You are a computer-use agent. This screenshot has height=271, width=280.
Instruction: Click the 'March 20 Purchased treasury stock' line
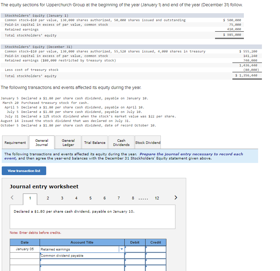coord(46,103)
